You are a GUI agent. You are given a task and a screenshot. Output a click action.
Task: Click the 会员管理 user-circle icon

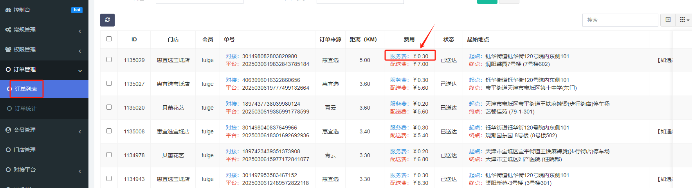coord(8,130)
